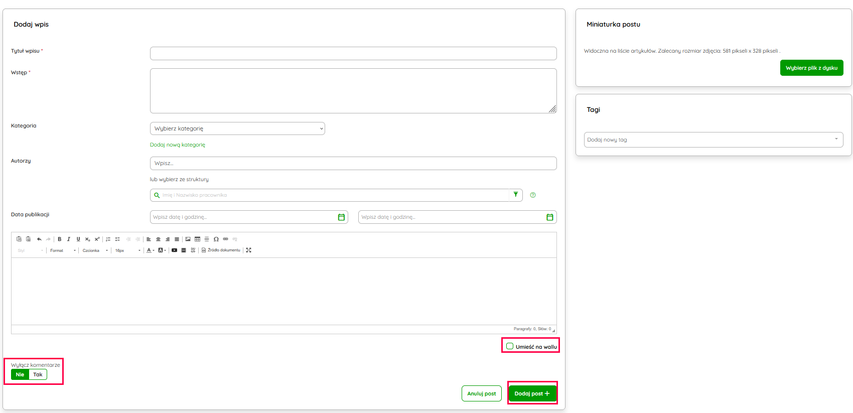Check the 'Umieść na wallu' checkbox
The width and height of the screenshot is (853, 413).
pos(510,346)
